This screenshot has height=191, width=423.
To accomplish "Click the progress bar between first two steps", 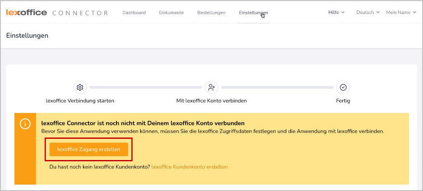I will point(146,87).
